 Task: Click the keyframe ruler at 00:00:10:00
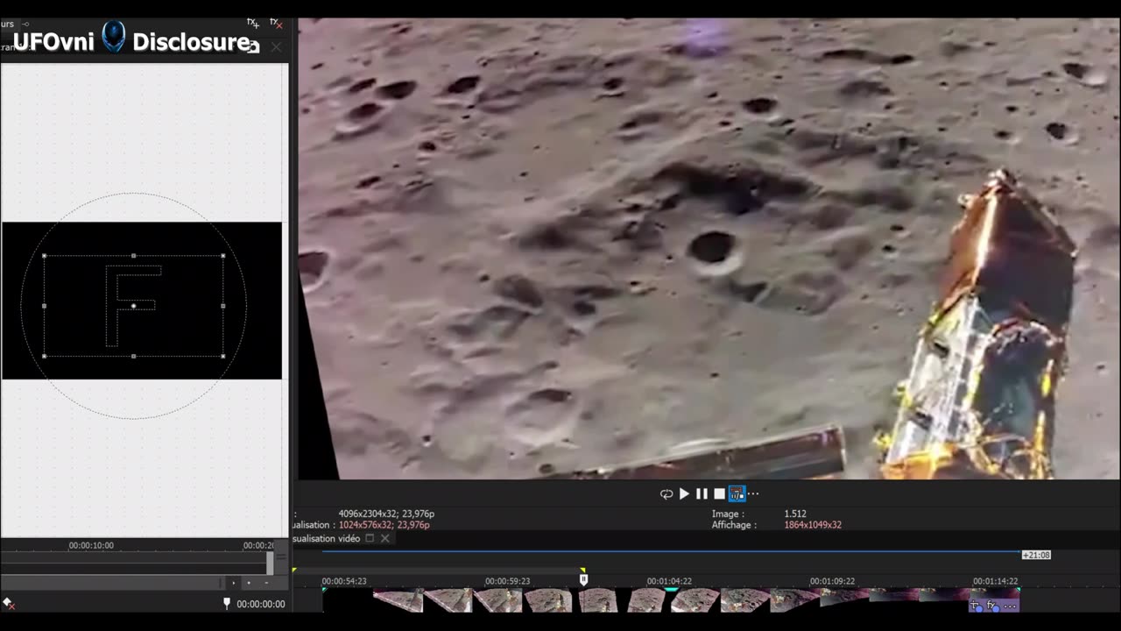tap(91, 545)
